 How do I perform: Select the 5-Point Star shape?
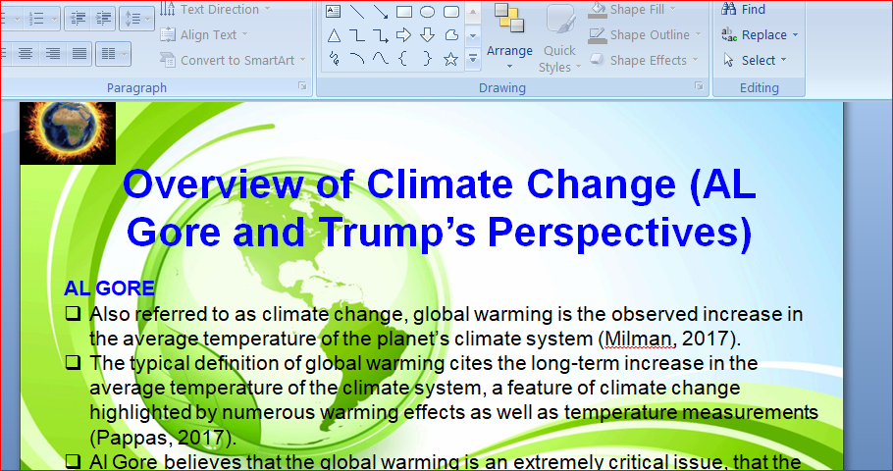[451, 59]
